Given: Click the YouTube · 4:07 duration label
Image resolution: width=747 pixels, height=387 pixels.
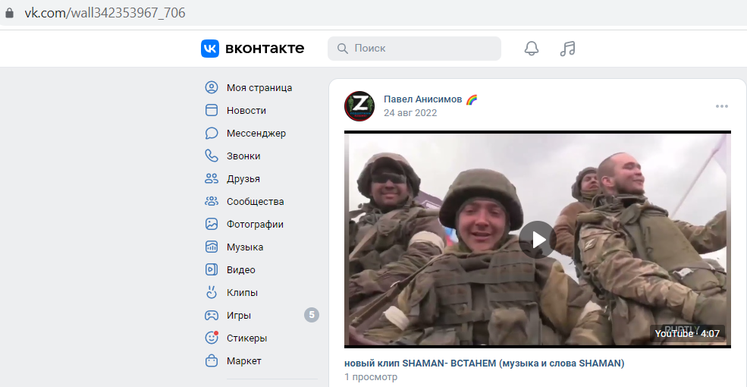Looking at the screenshot, I should (687, 334).
